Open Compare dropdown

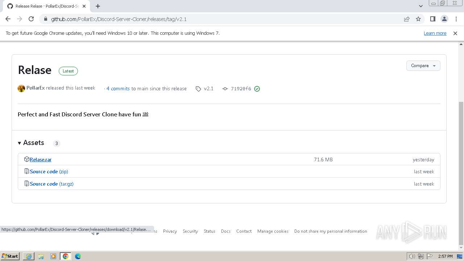click(x=423, y=66)
